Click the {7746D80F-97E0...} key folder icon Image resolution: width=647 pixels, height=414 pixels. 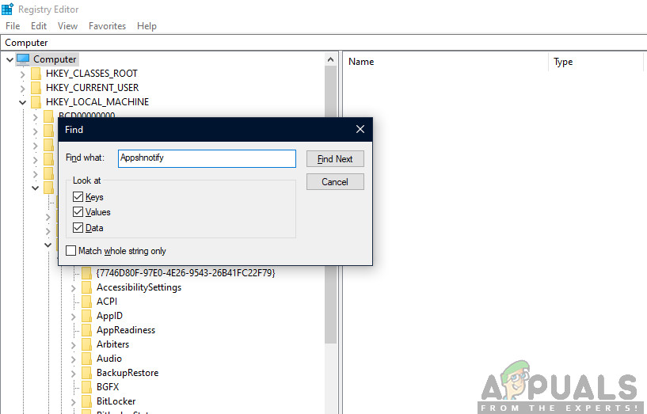pos(86,273)
